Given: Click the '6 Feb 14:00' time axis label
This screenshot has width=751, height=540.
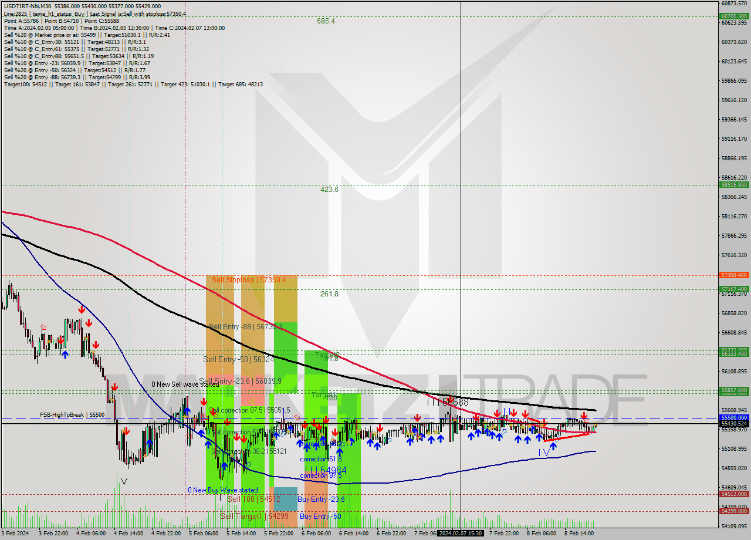Looking at the screenshot, I should click(354, 534).
